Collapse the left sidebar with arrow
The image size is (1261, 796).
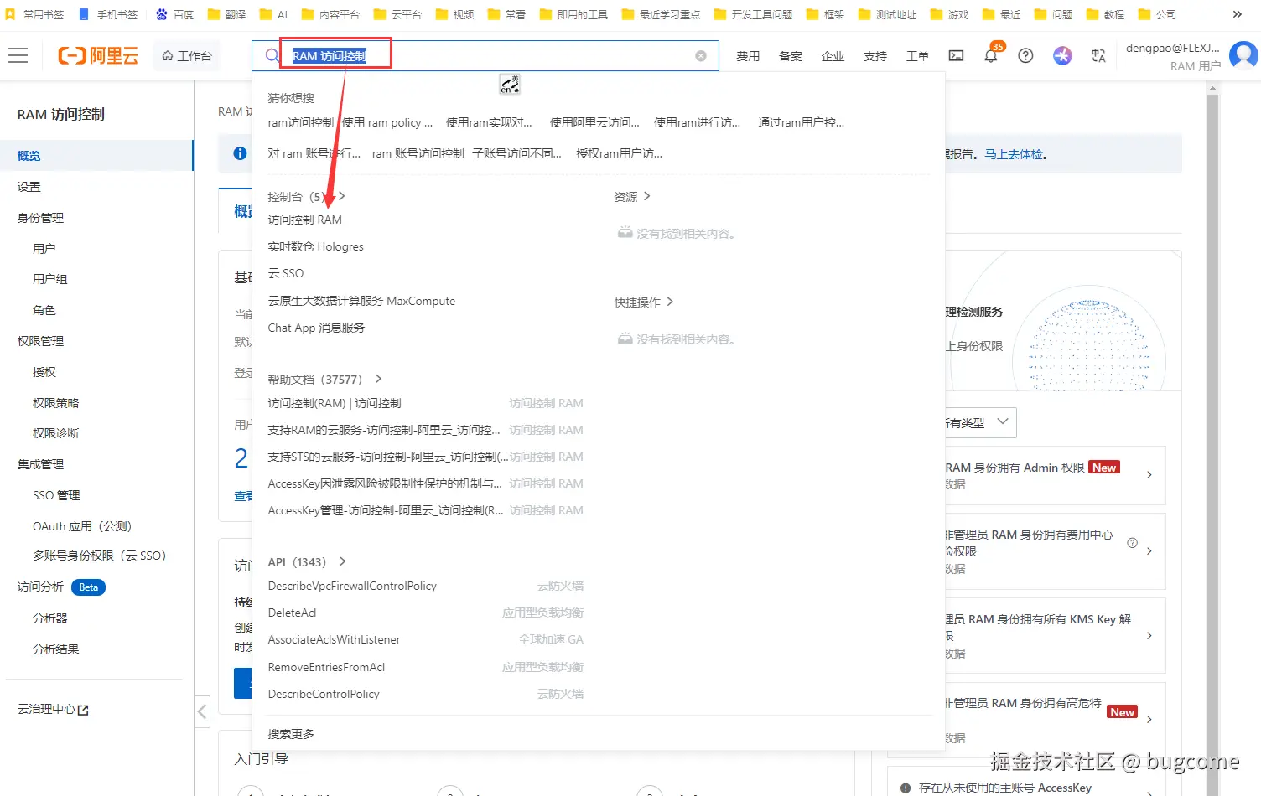tap(202, 712)
